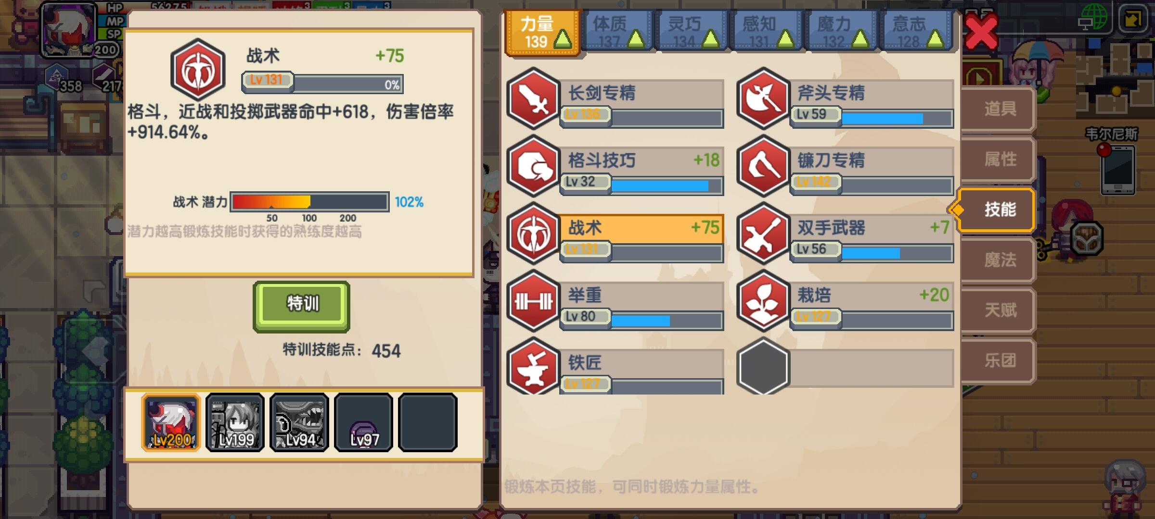Image resolution: width=1155 pixels, height=519 pixels.
Task: Switch to the 意志 attribute tab
Action: 916,31
